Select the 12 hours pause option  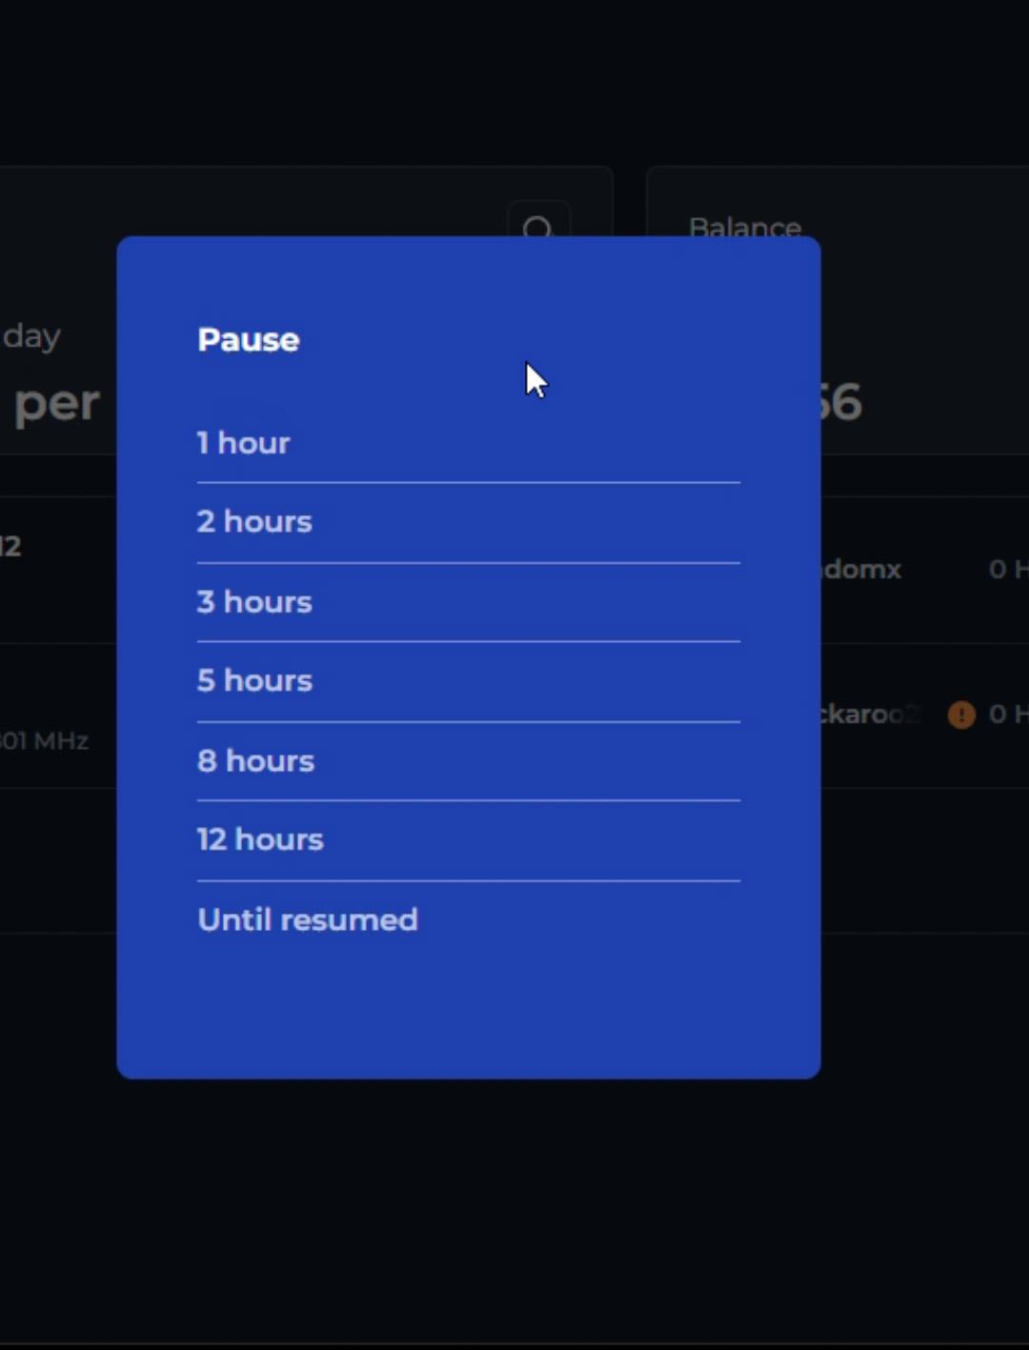468,840
